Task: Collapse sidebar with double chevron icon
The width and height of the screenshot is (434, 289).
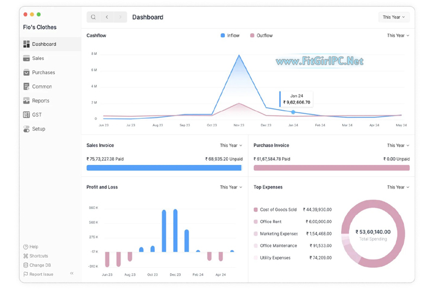Action: (72, 273)
